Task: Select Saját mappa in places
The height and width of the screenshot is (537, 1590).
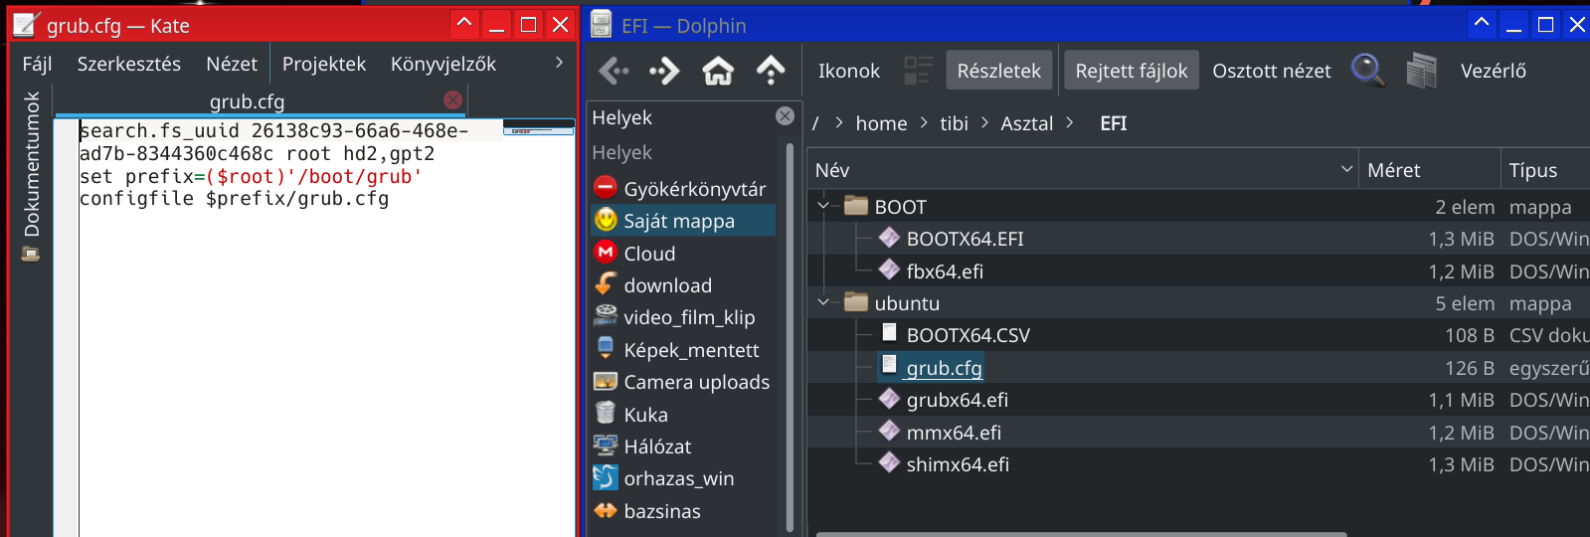Action: point(682,221)
